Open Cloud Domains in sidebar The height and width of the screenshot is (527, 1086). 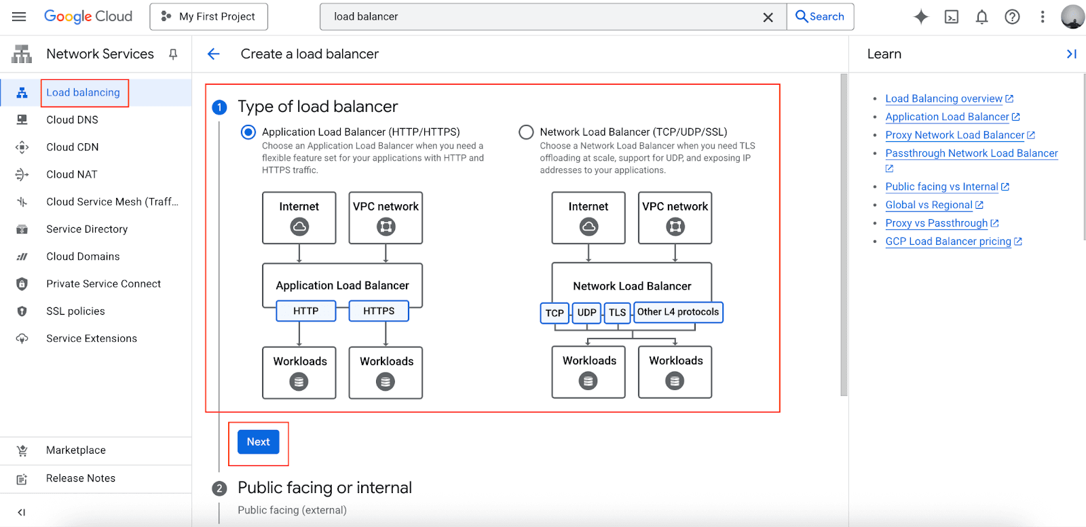[83, 256]
